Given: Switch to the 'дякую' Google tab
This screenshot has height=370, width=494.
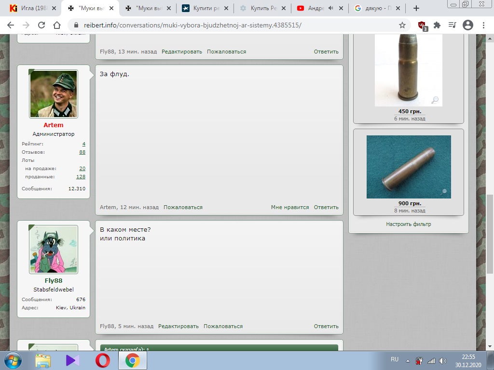Looking at the screenshot, I should [378, 9].
